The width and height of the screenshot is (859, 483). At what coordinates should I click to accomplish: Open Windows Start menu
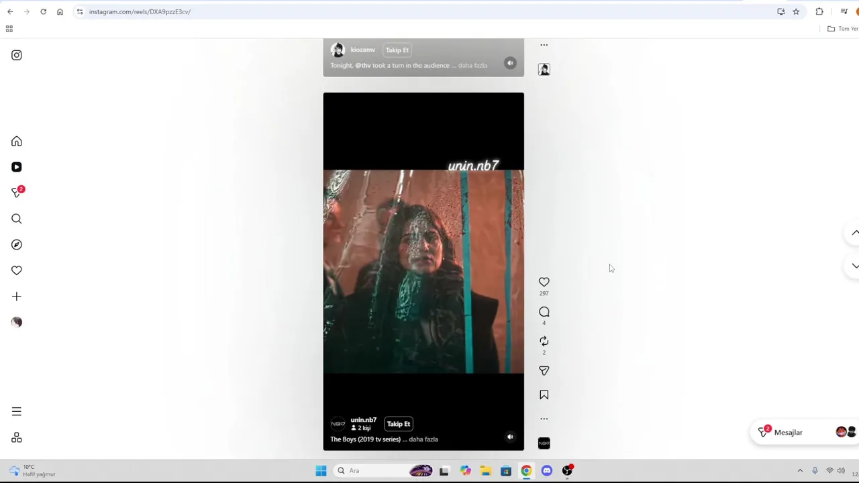(x=321, y=471)
